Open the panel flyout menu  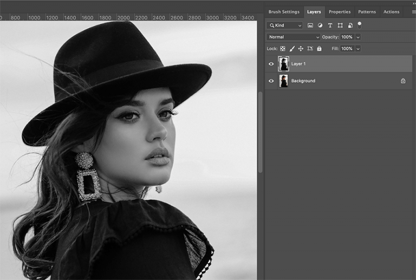click(414, 12)
